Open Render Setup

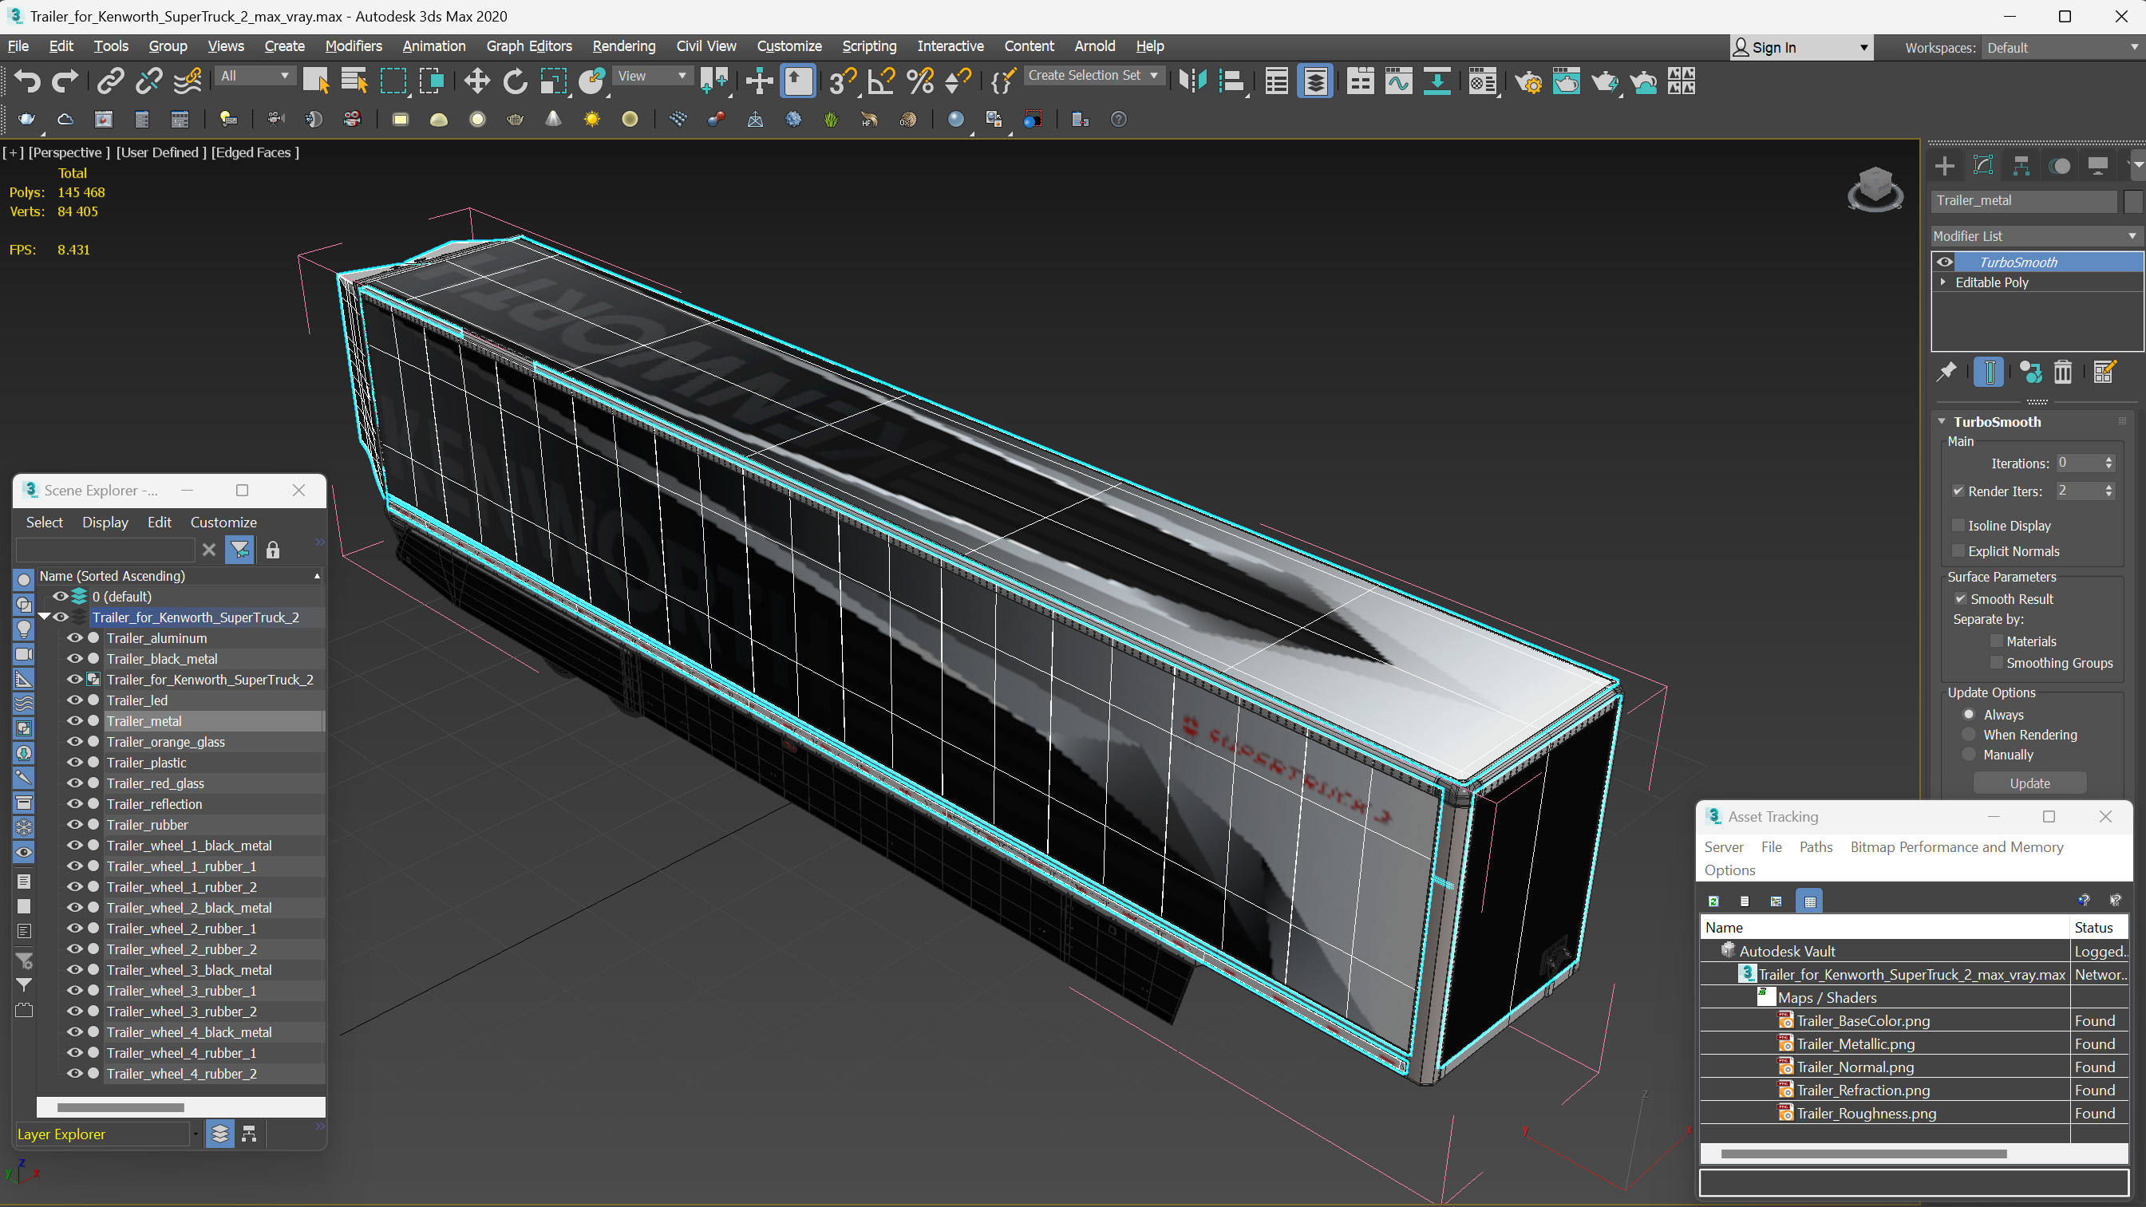click(1527, 81)
